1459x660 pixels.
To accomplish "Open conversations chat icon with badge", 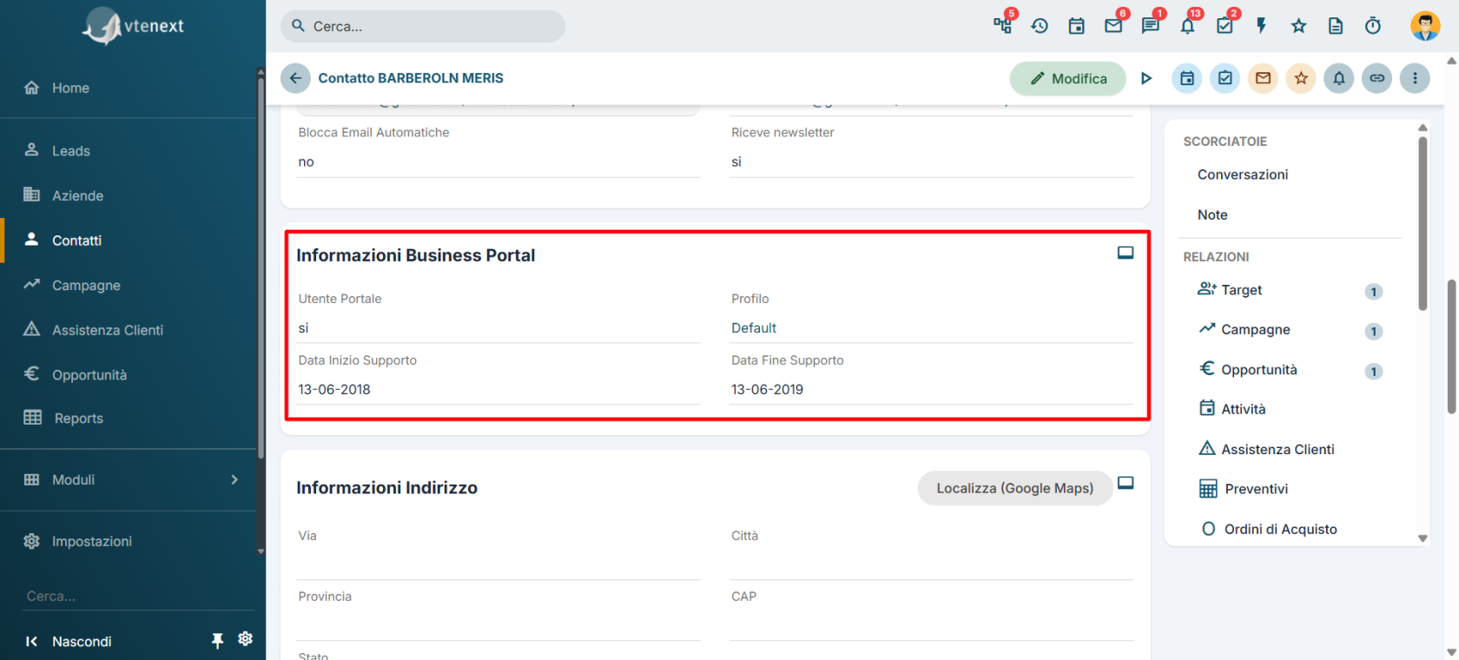I will click(1151, 26).
